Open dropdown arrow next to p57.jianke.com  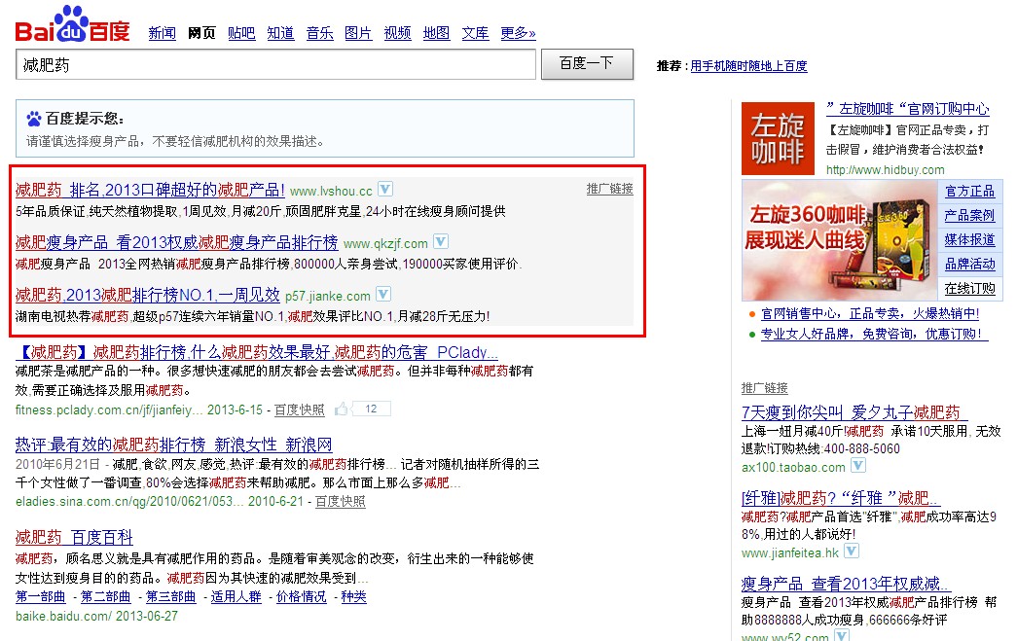click(x=384, y=295)
